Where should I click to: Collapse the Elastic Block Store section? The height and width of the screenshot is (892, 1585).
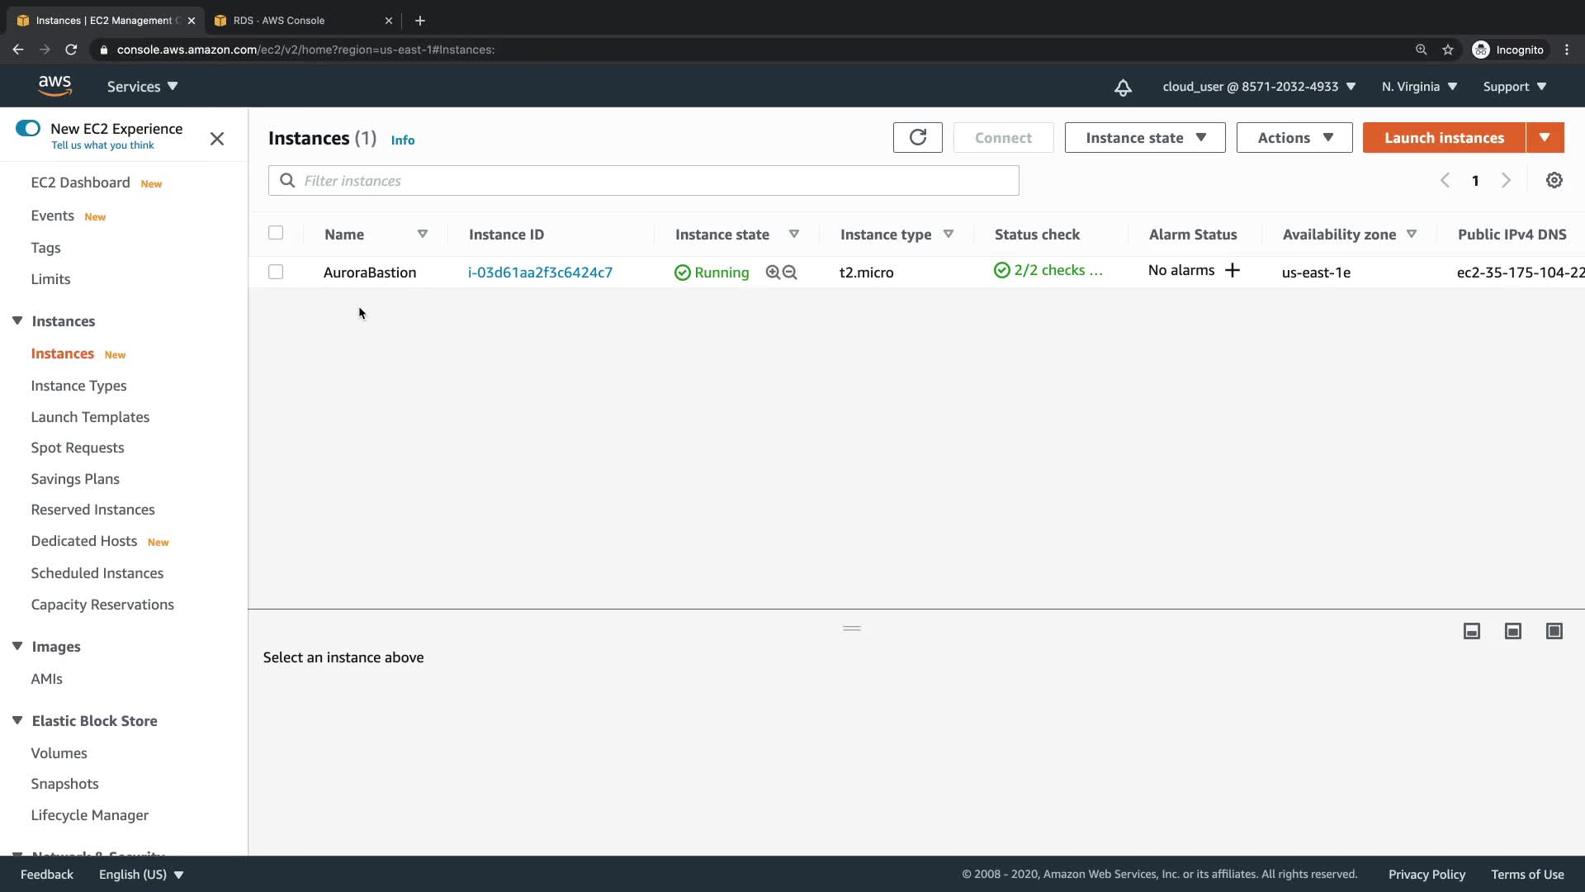coord(17,721)
